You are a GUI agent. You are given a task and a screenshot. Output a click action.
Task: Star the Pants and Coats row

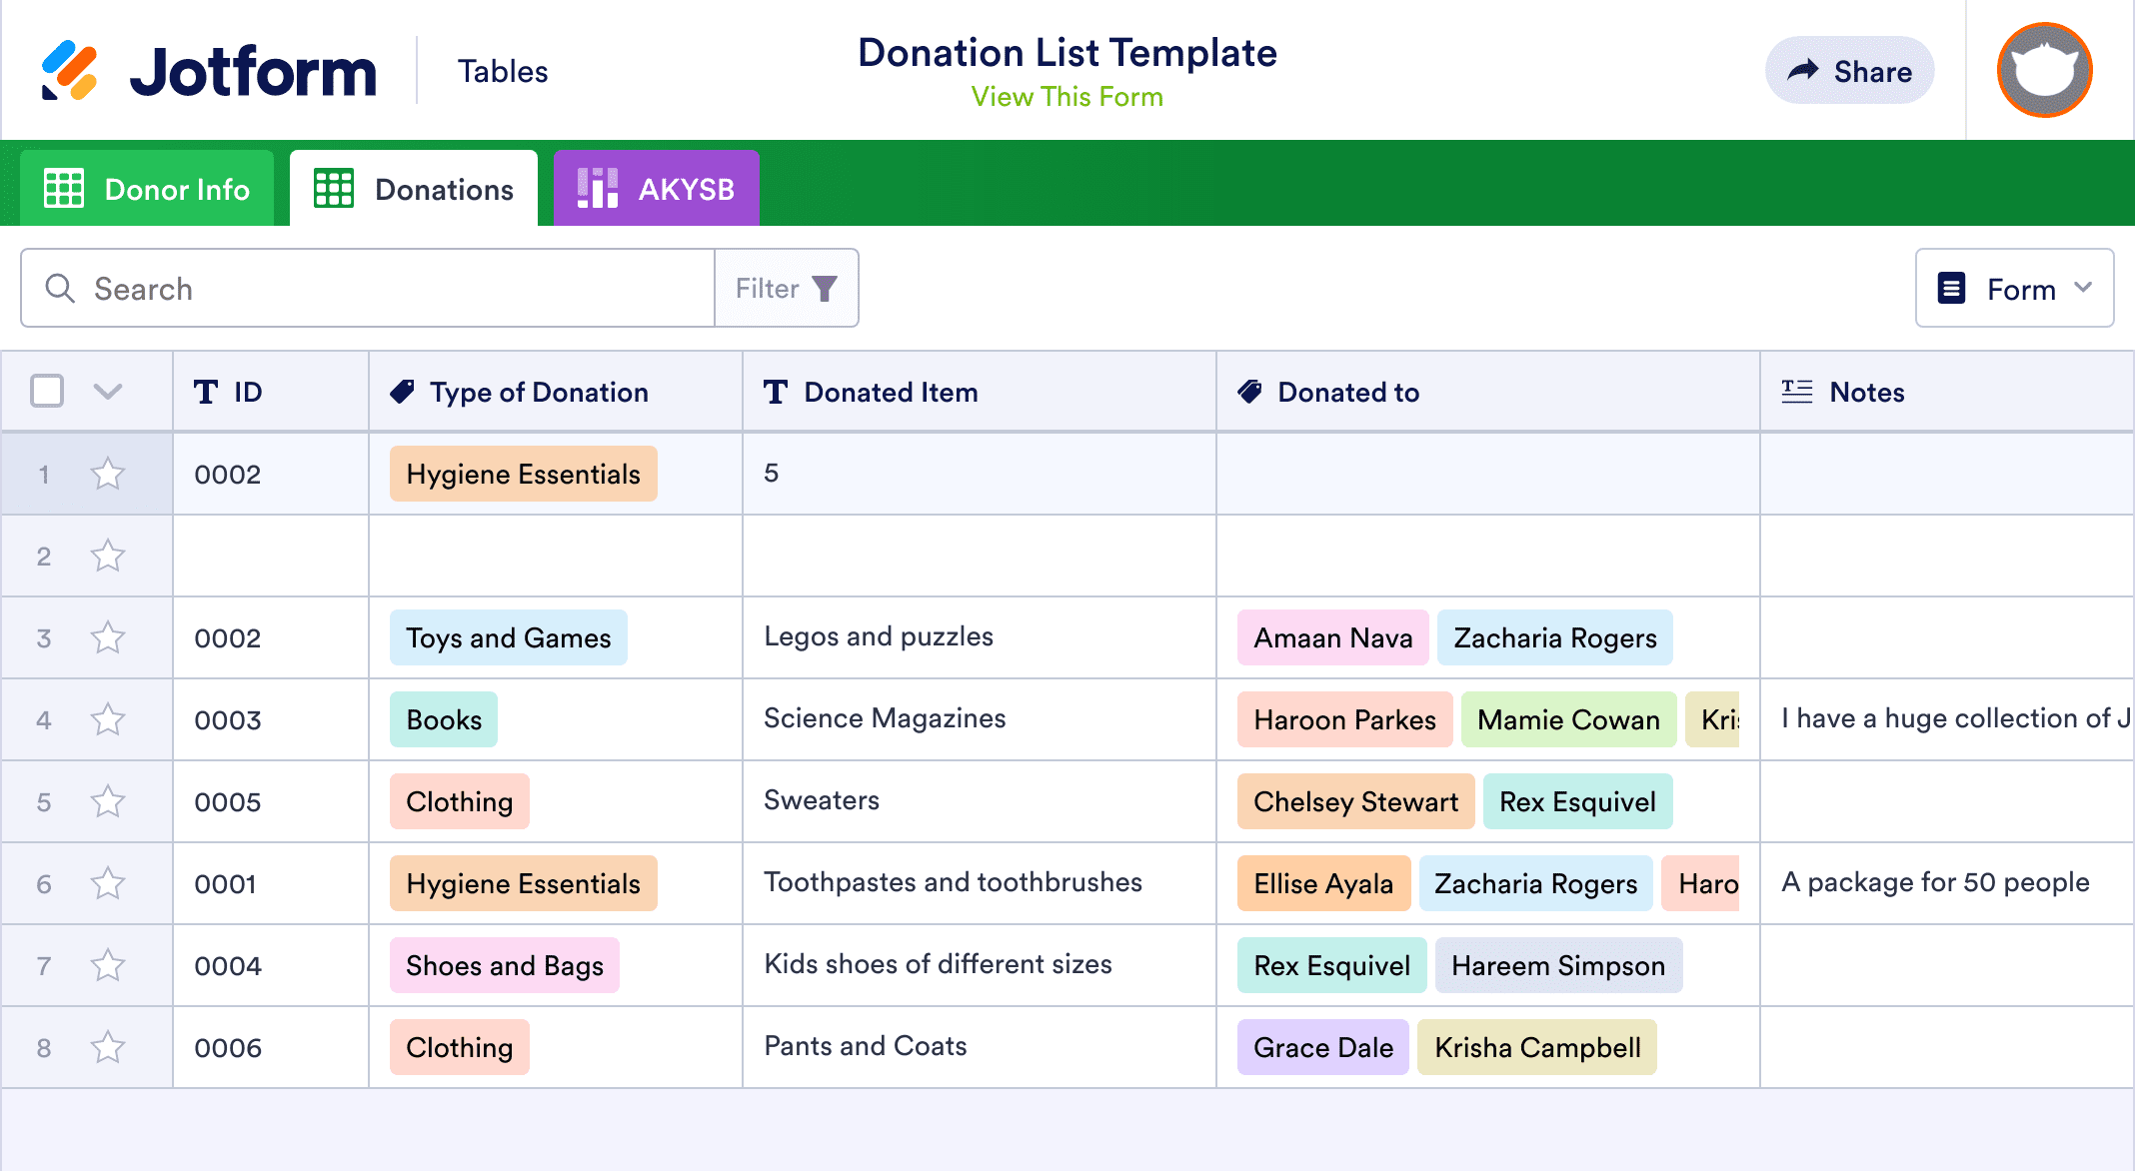click(x=108, y=1047)
